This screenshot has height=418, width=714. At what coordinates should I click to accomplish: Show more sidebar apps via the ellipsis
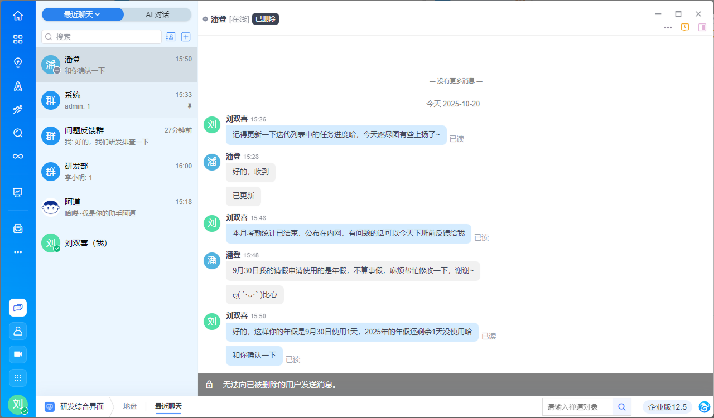point(18,252)
